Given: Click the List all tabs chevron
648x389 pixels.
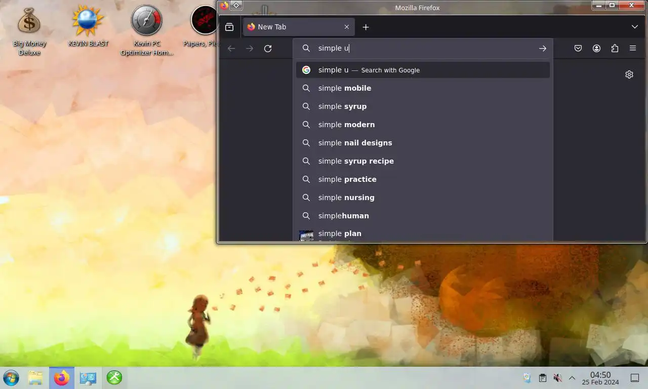Looking at the screenshot, I should pyautogui.click(x=634, y=27).
